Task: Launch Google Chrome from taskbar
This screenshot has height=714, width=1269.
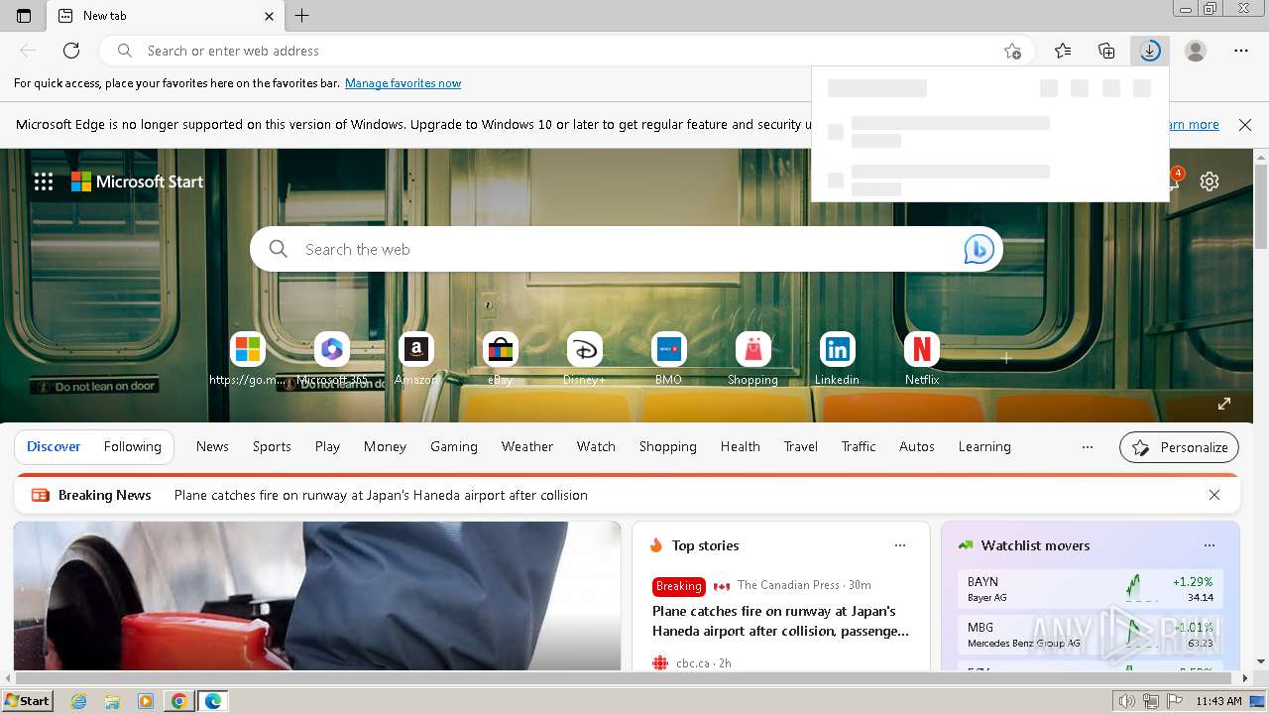Action: coord(178,701)
